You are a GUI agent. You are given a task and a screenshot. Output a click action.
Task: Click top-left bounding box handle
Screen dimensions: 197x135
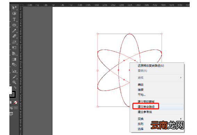click(98, 34)
